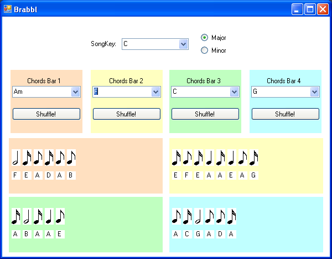
Task: Shuffle the notes for Chords Bar 1
Action: 46,114
